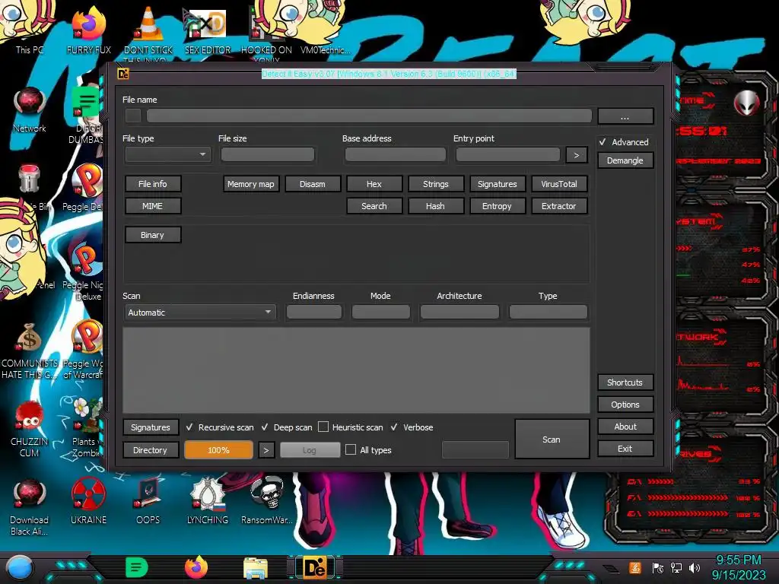Viewport: 779px width, 584px height.
Task: Open the VLC cone desktop icon
Action: pos(148,30)
